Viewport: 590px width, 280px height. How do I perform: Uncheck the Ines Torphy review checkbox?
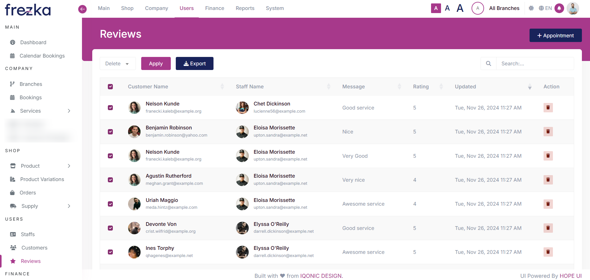110,252
